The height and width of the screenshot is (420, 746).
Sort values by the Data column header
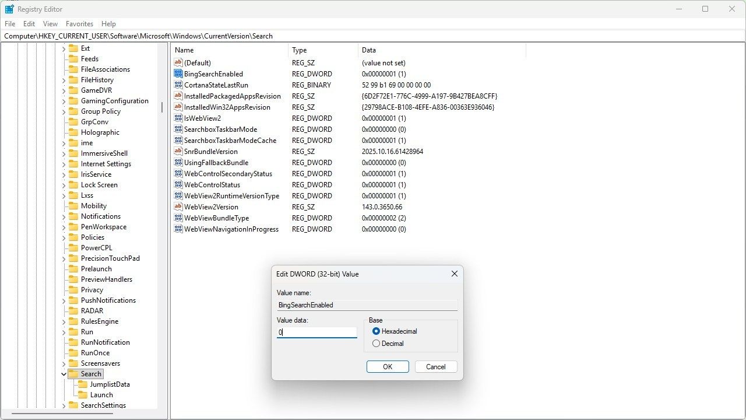(442, 50)
